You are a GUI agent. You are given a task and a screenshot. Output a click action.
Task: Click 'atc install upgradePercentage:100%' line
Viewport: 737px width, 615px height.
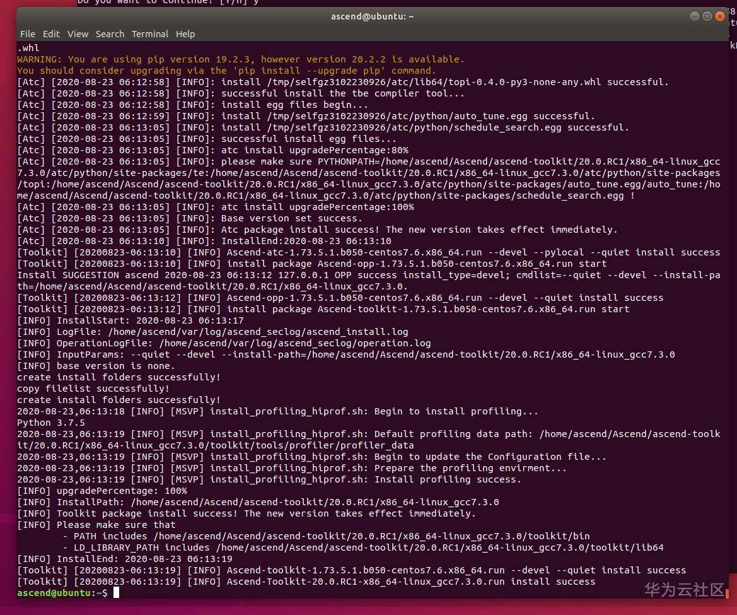tap(215, 207)
